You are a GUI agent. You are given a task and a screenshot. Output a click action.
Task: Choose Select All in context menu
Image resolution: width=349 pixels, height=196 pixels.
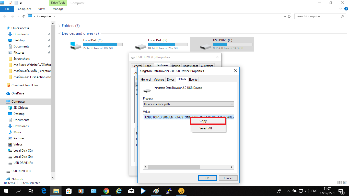coord(205,128)
